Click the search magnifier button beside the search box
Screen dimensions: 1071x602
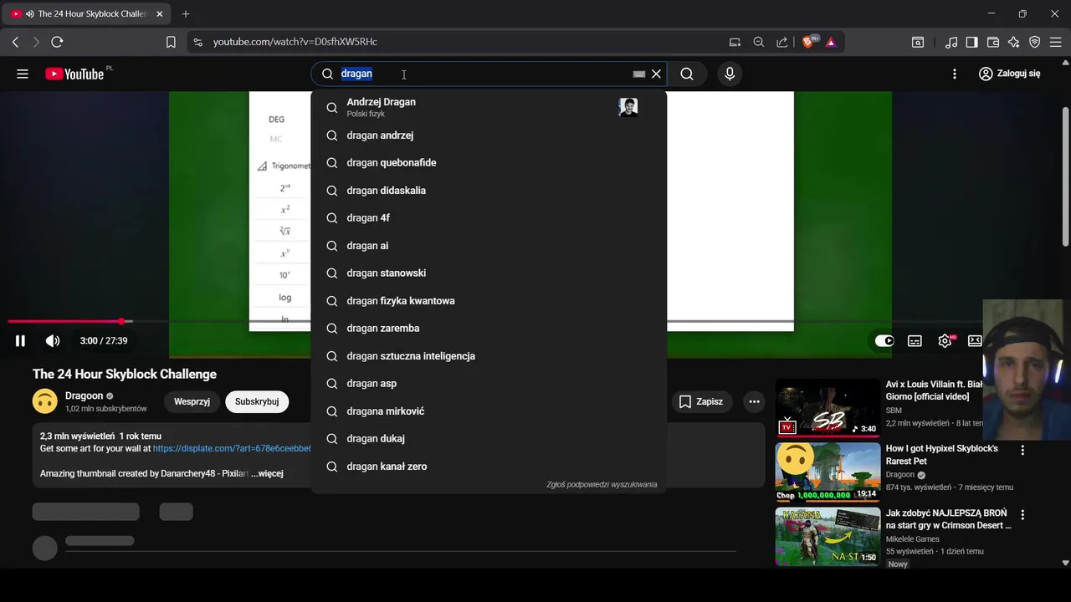click(687, 74)
